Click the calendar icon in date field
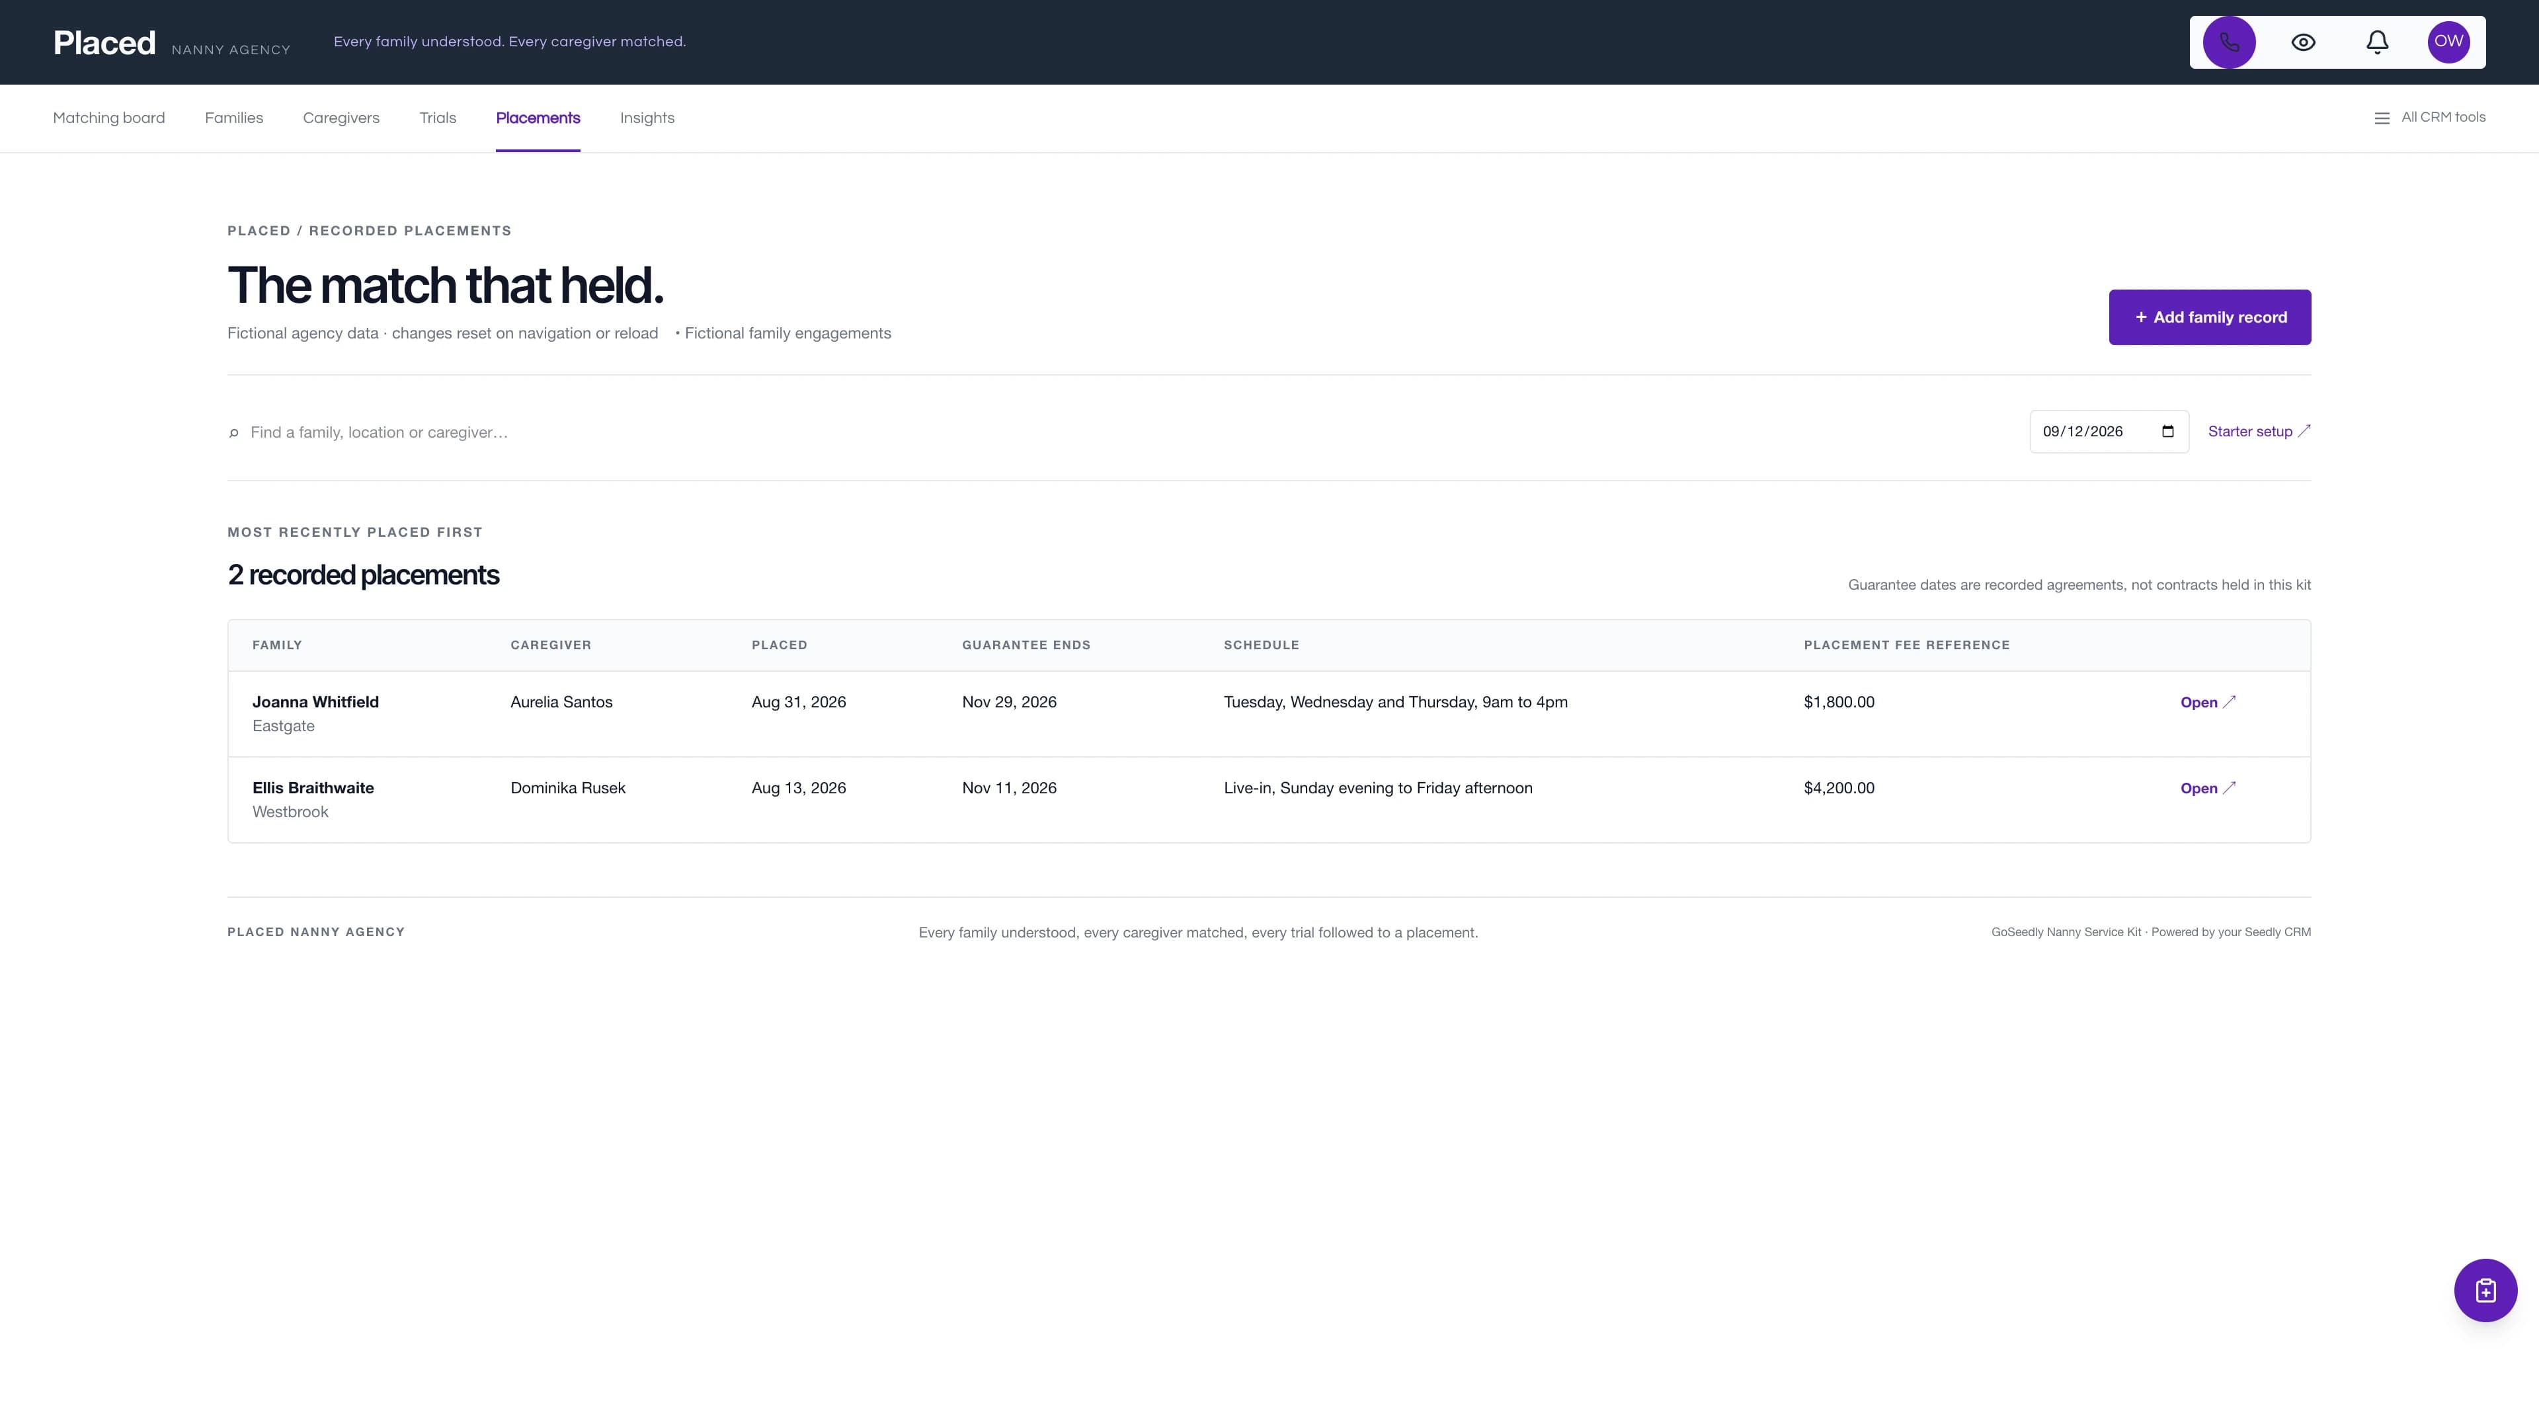This screenshot has height=1428, width=2539. tap(2167, 432)
